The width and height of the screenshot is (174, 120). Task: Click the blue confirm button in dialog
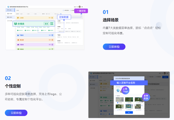pyautogui.click(x=129, y=112)
